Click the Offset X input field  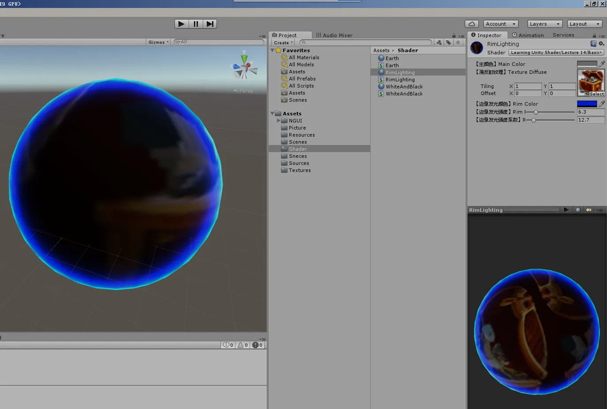[x=528, y=93]
